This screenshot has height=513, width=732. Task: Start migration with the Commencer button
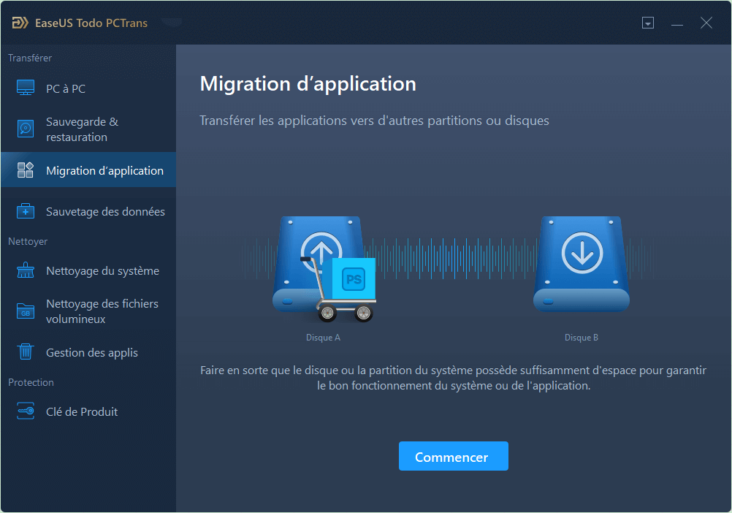point(453,456)
